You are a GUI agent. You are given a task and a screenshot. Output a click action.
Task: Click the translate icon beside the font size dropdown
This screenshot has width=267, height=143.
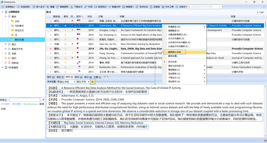(x=93, y=82)
